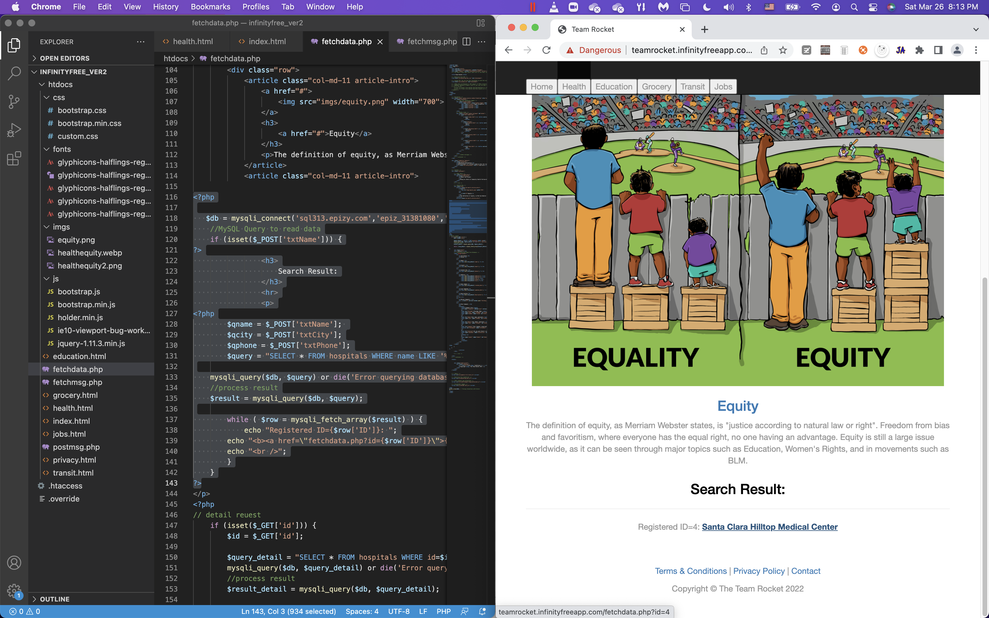The height and width of the screenshot is (618, 989).
Task: Expand the OUTLINE section
Action: [54, 599]
